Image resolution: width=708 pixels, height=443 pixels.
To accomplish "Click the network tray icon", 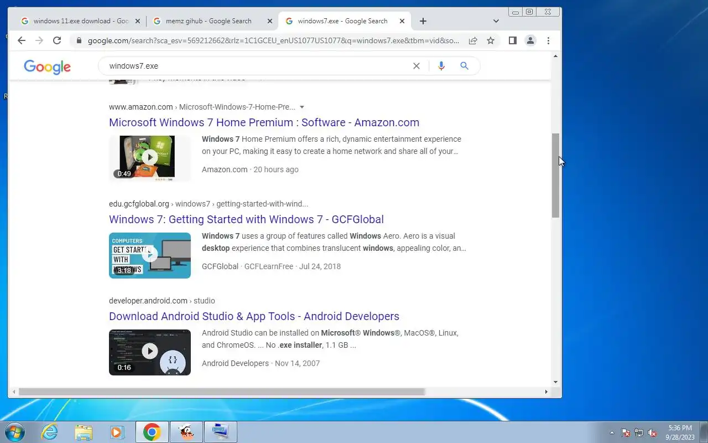I will [639, 433].
